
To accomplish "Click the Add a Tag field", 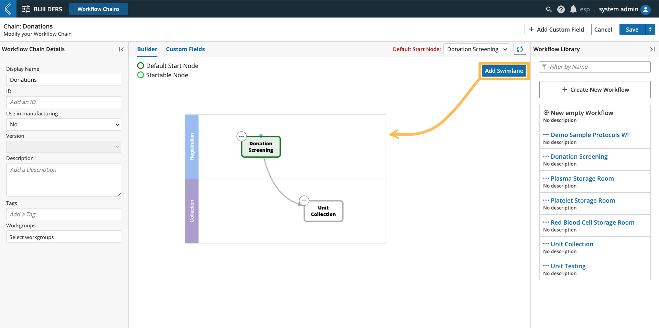I will pos(64,214).
